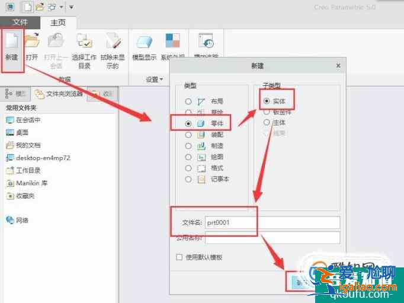Open the 文件 menu tab

coord(20,23)
